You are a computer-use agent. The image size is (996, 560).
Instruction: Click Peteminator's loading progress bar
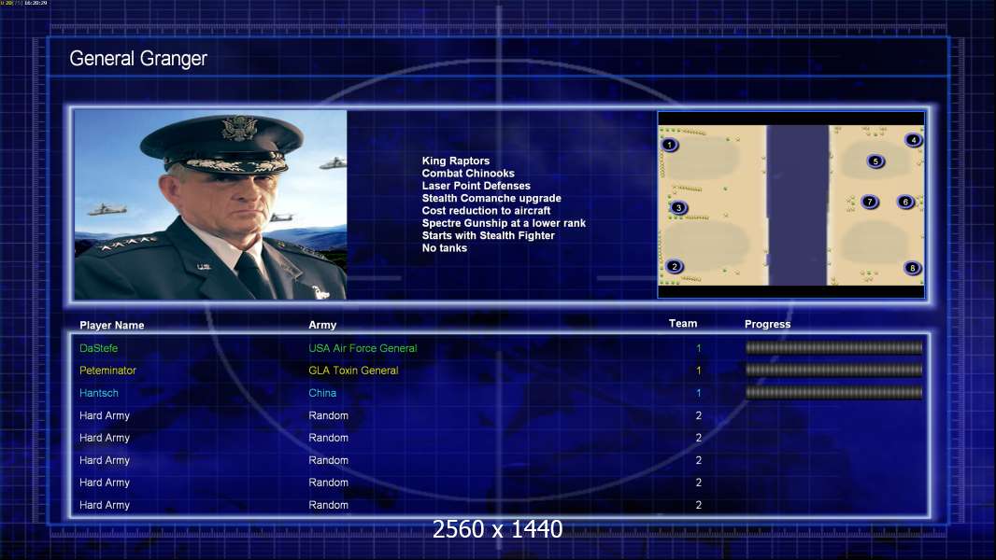pyautogui.click(x=834, y=370)
